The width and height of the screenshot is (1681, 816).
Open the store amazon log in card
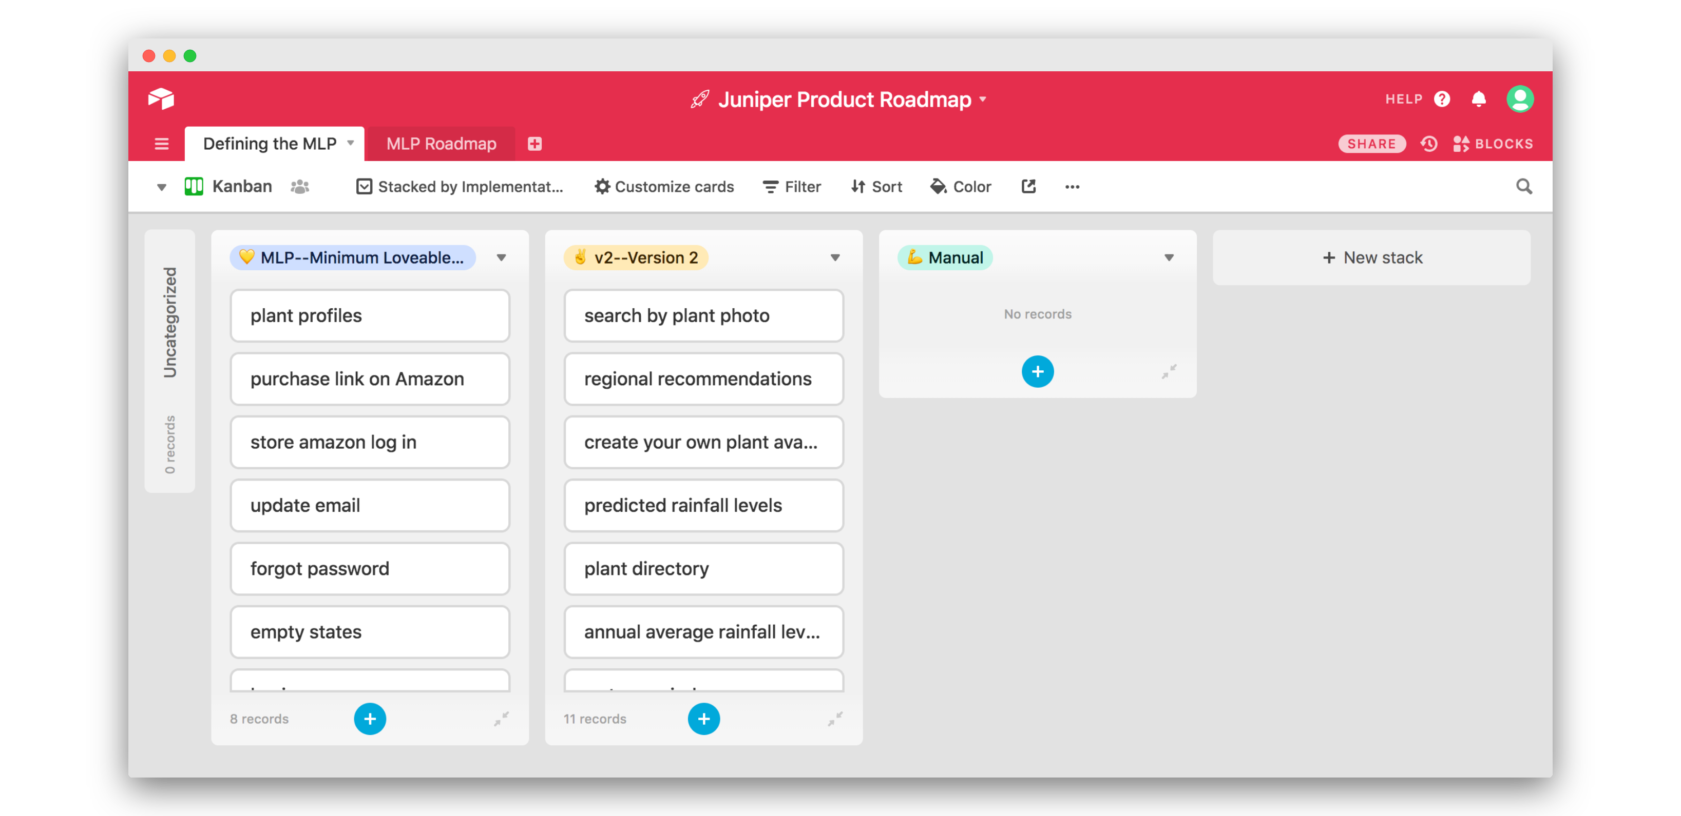(369, 443)
